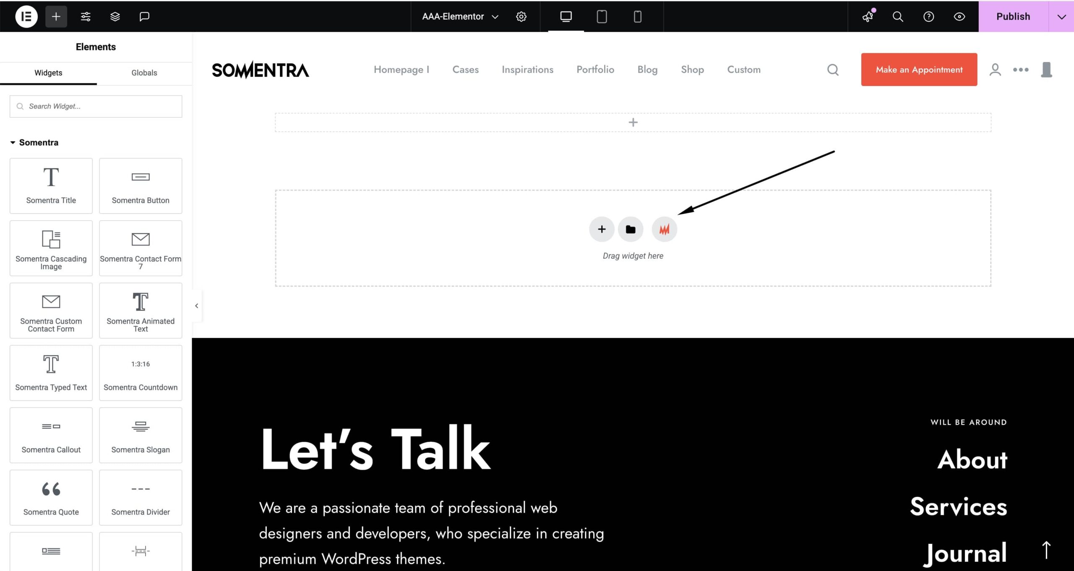Open the Finder search icon in top bar
This screenshot has width=1074, height=571.
click(898, 16)
